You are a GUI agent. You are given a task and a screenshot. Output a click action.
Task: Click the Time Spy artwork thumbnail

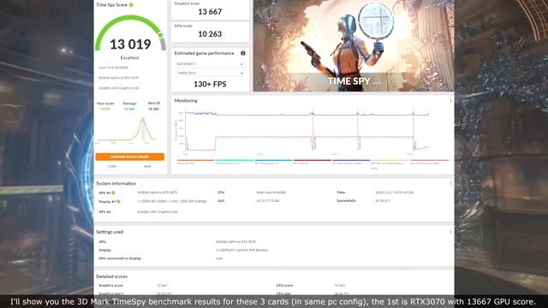(354, 45)
